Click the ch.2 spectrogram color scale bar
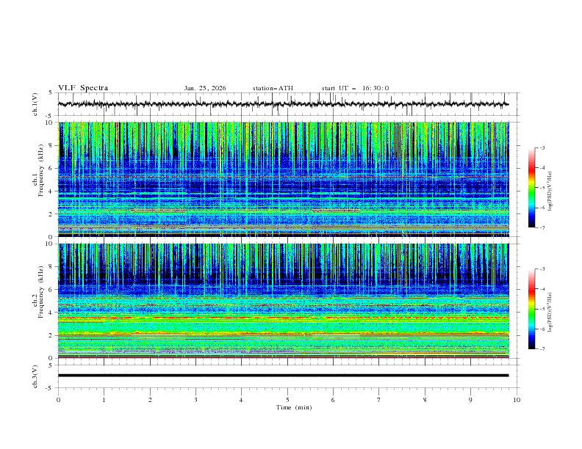 click(x=532, y=309)
